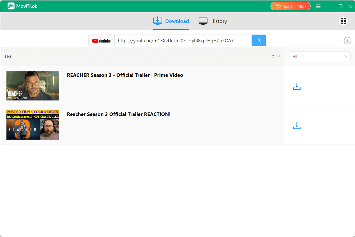Switch to the History tab
The height and width of the screenshot is (237, 355).
[x=213, y=21]
